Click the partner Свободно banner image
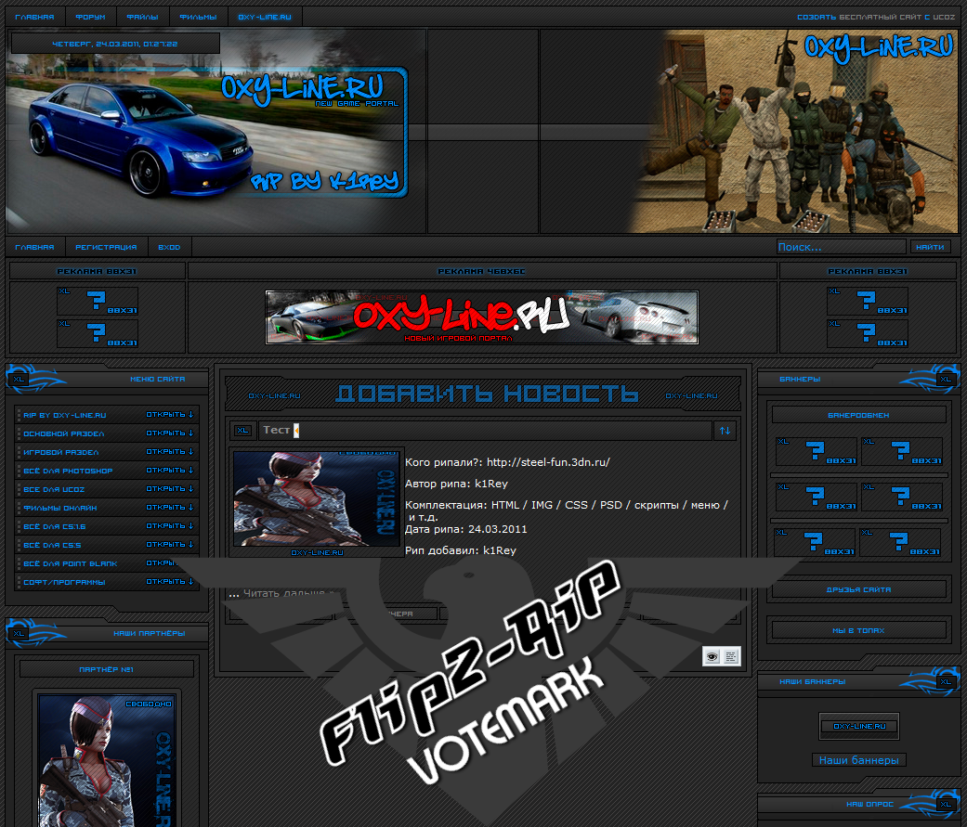The image size is (967, 827). pos(106,762)
